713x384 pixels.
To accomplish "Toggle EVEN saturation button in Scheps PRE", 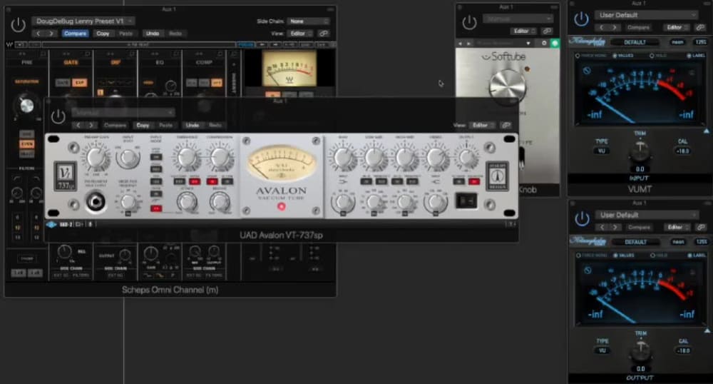I will click(27, 144).
